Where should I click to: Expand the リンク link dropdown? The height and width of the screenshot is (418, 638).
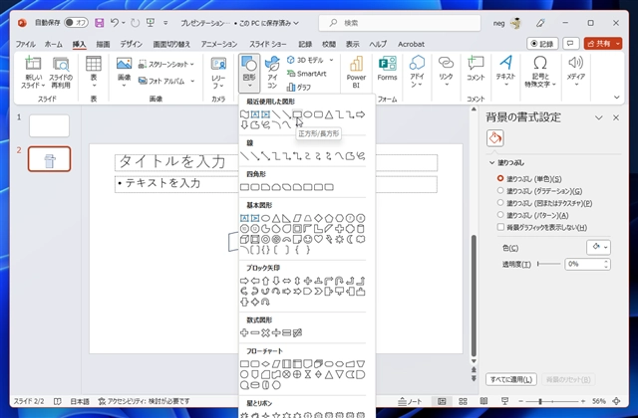(446, 73)
